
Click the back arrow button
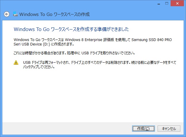7,14
